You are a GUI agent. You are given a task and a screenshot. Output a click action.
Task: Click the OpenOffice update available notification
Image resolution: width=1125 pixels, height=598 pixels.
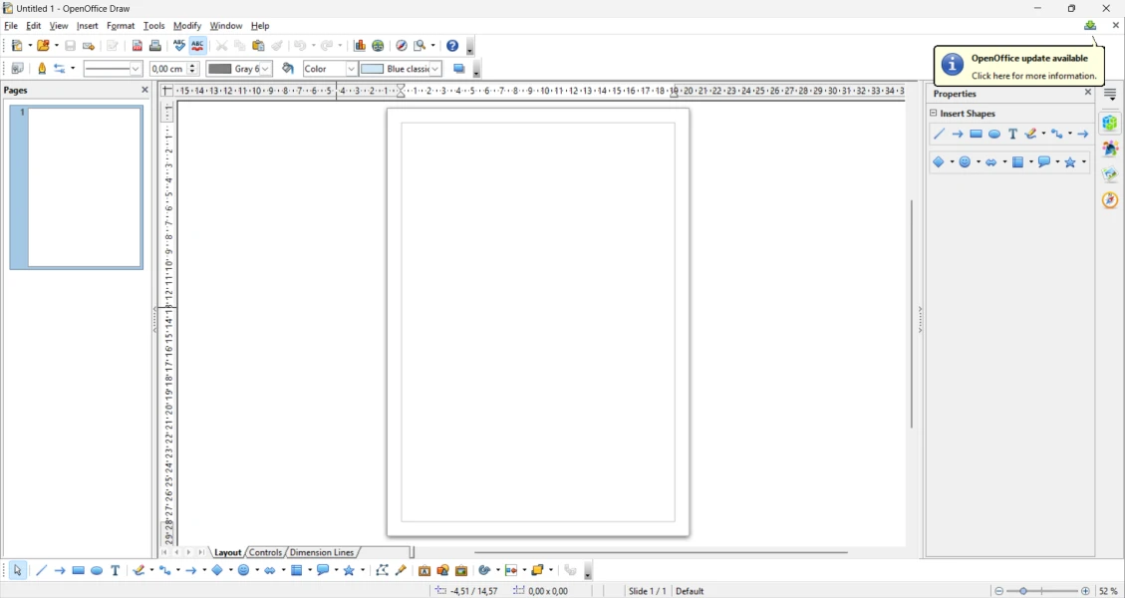pyautogui.click(x=1019, y=67)
